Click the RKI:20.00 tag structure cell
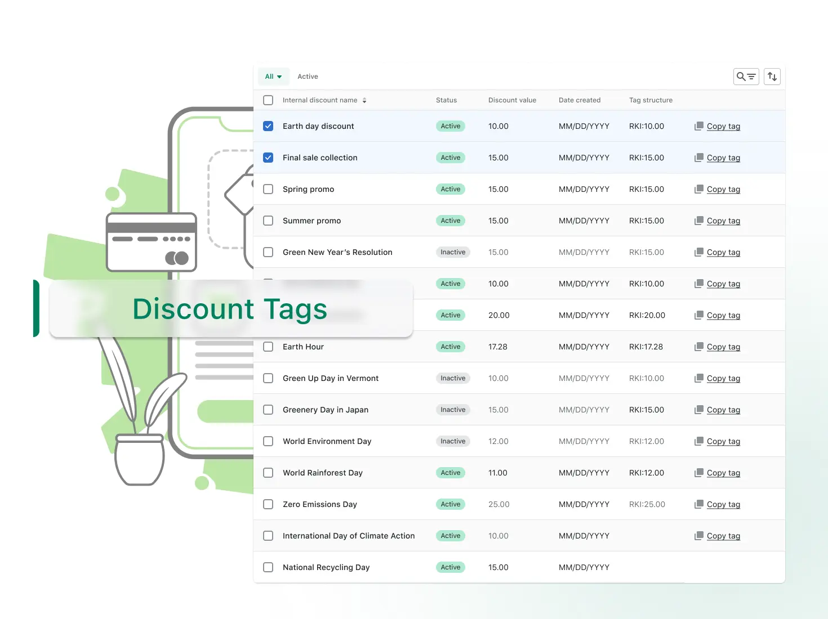The height and width of the screenshot is (619, 828). pos(647,315)
